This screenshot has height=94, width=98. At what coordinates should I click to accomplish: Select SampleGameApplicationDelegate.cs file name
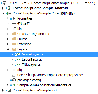coord(44,85)
